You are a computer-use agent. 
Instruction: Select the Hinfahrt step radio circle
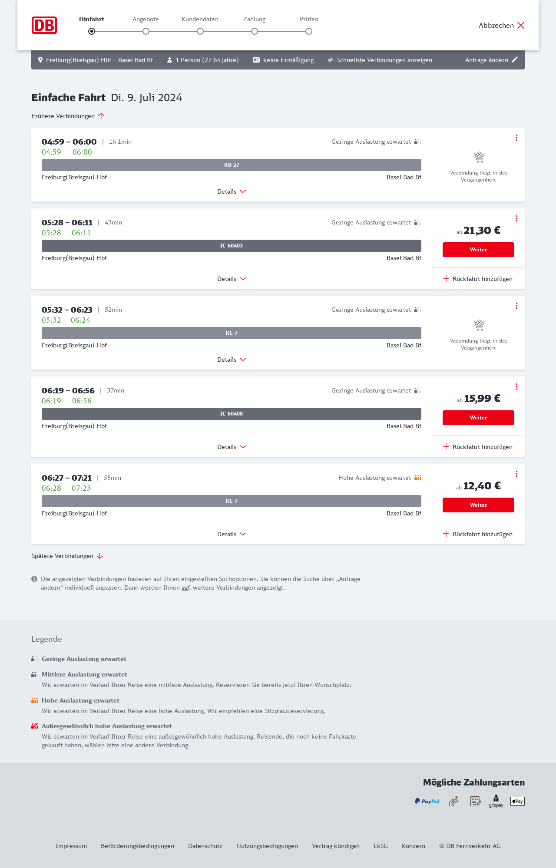92,31
